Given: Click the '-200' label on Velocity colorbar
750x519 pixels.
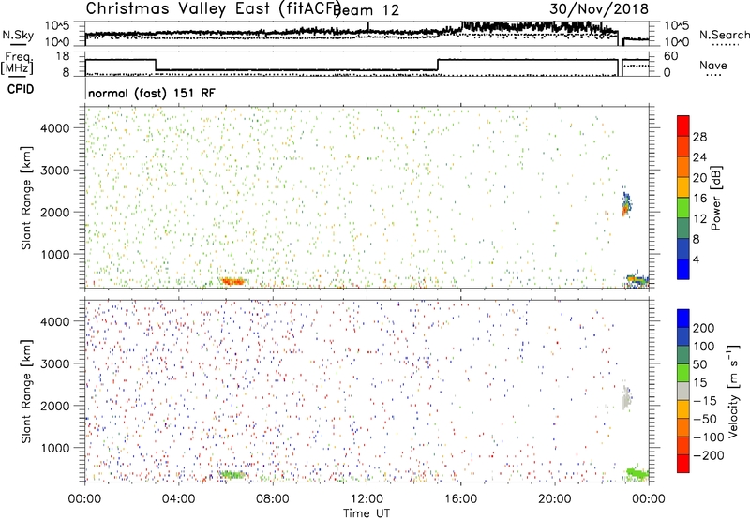Looking at the screenshot, I should pos(709,455).
